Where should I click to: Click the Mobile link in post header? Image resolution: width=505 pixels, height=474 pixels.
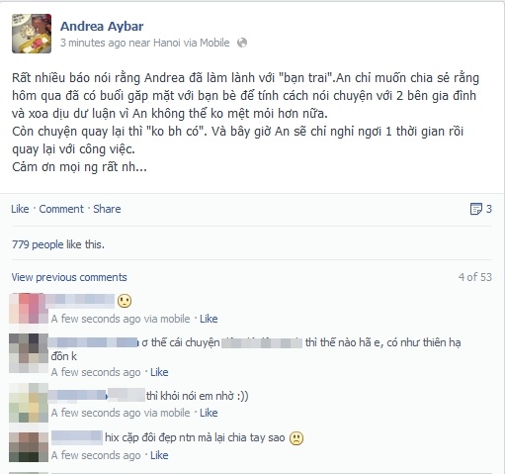(x=214, y=43)
